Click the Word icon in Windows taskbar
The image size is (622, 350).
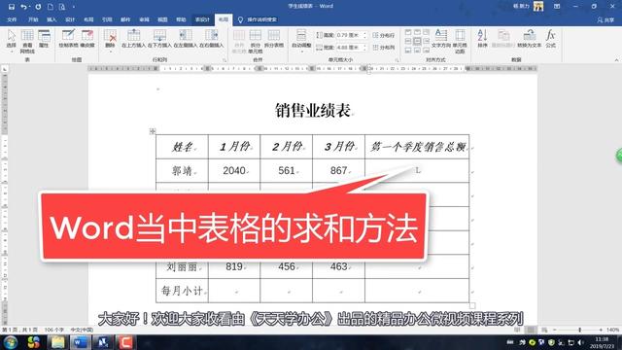pos(80,341)
